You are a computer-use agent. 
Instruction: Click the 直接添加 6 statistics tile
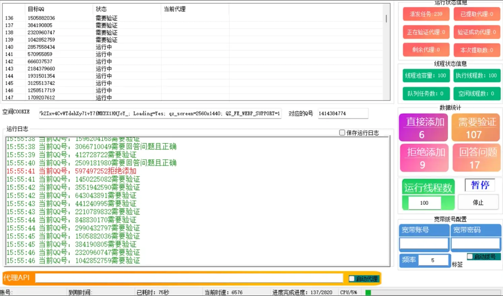click(x=424, y=127)
